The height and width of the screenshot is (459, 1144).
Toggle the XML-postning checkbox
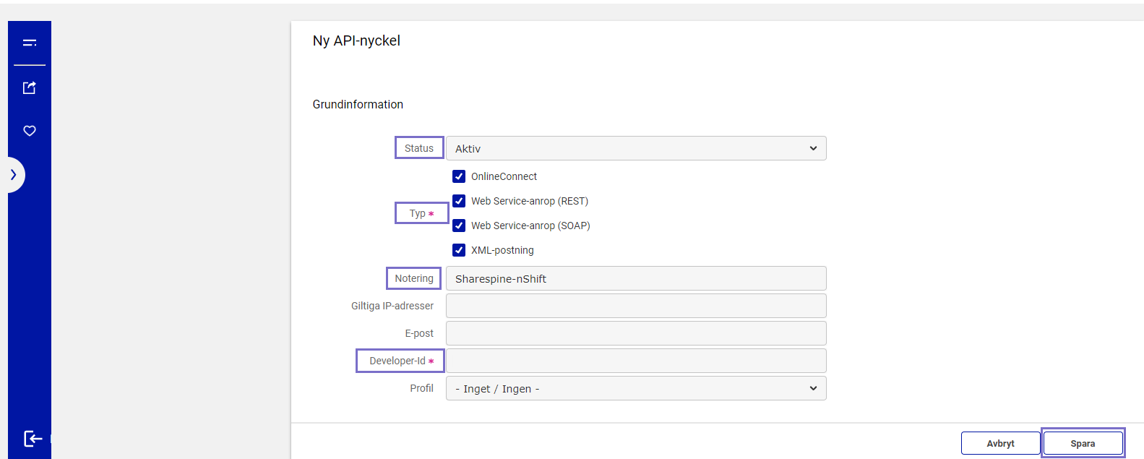459,250
